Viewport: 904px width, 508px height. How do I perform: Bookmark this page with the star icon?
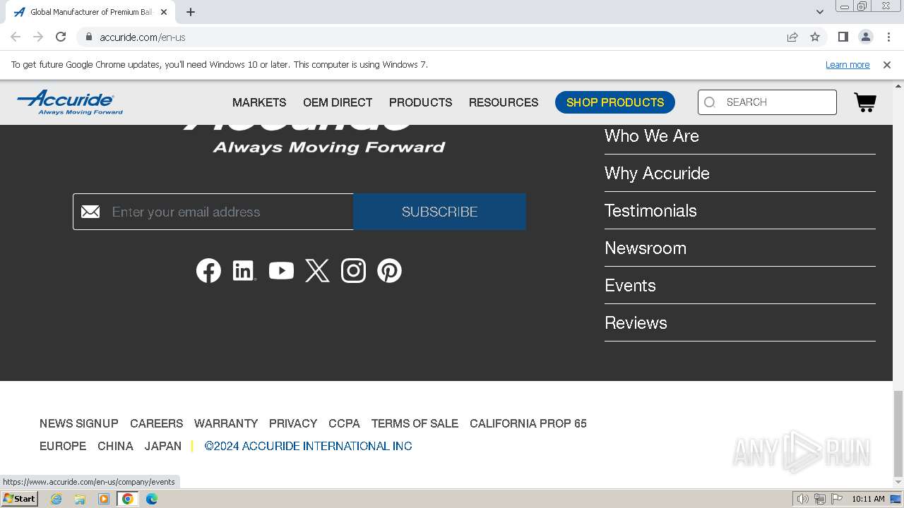[x=815, y=37]
